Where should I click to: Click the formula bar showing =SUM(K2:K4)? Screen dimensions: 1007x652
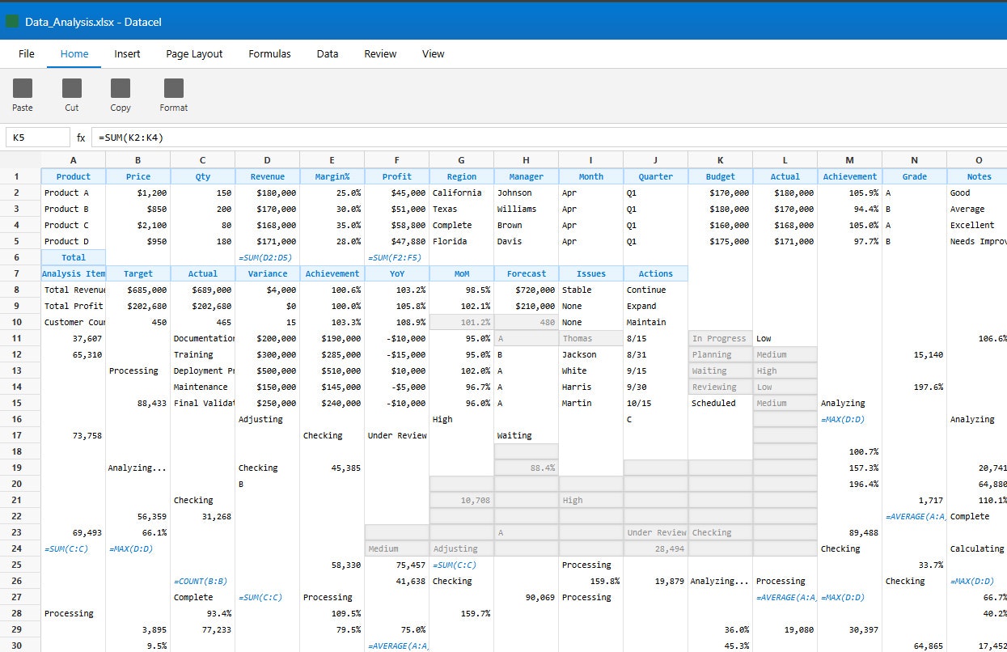tap(549, 138)
